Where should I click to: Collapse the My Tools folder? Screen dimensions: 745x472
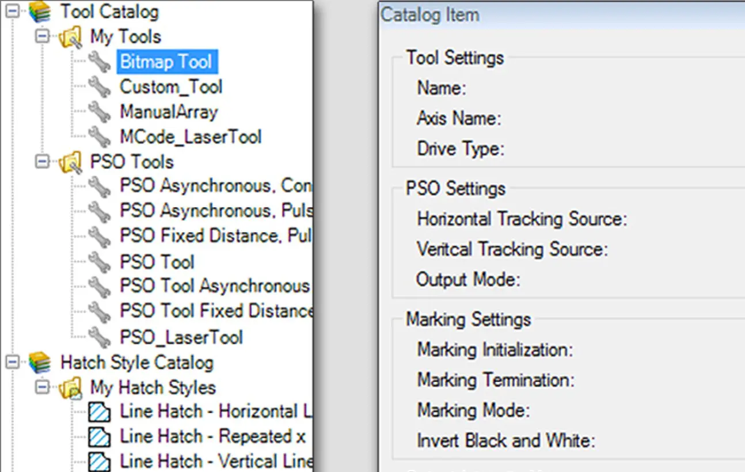coord(41,36)
